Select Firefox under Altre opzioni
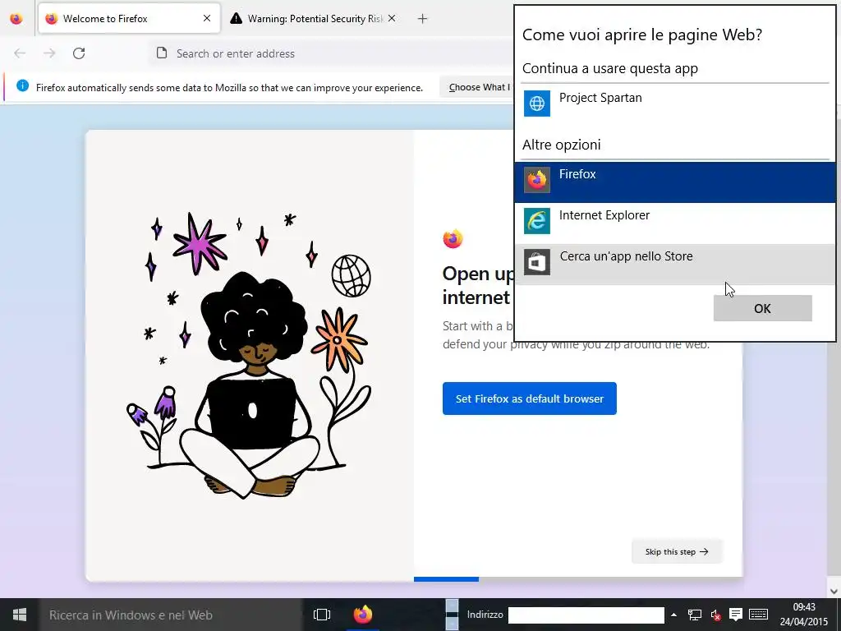 (x=675, y=182)
